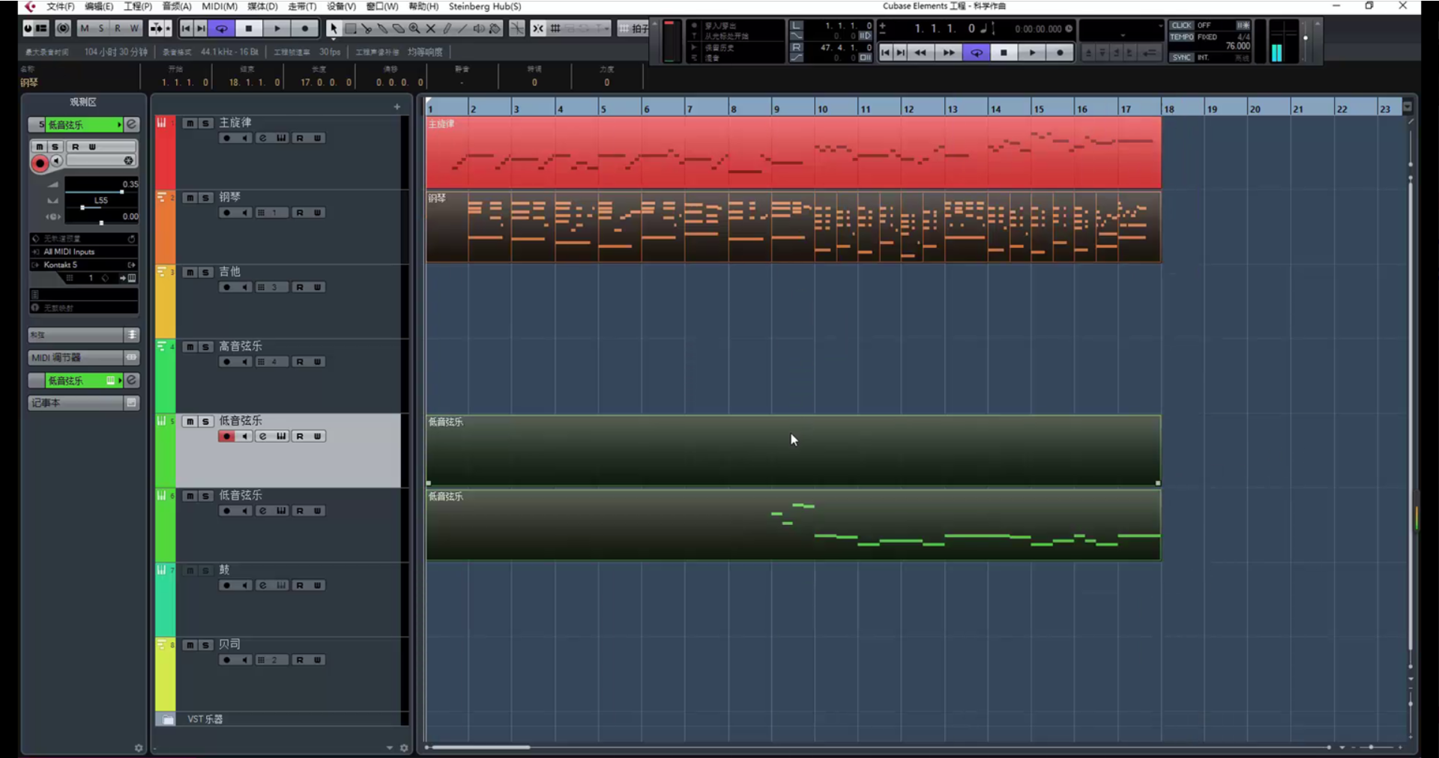Select the Zoom magnifier tool

414,28
